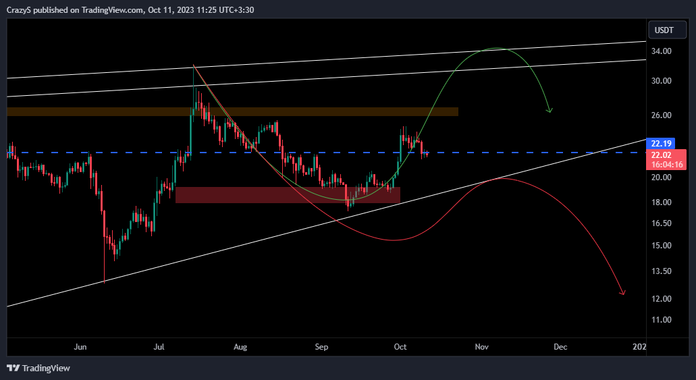This screenshot has width=696, height=380.
Task: Click the 11.00 price axis value
Action: 661,320
